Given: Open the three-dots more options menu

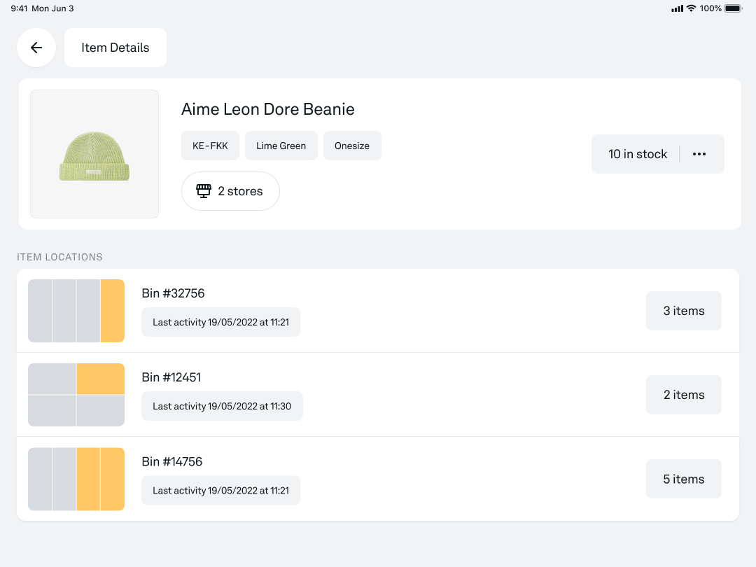Looking at the screenshot, I should click(x=699, y=154).
